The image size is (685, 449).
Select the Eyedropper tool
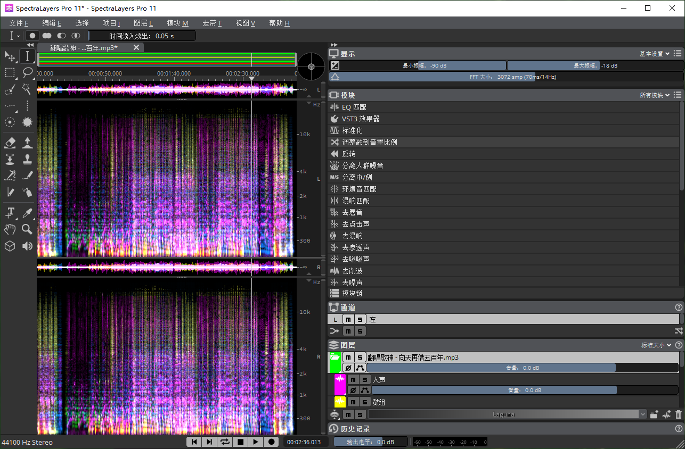27,213
